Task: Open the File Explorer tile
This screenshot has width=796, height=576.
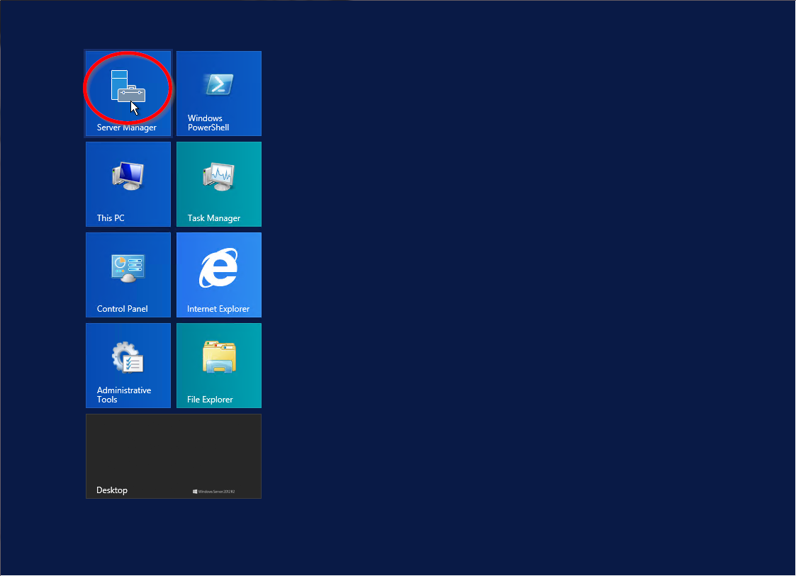Action: click(x=219, y=366)
